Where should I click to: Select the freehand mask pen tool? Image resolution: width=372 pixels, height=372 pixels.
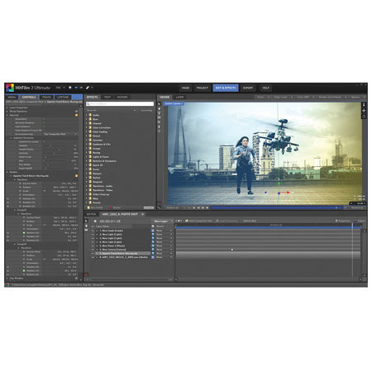pos(159,126)
